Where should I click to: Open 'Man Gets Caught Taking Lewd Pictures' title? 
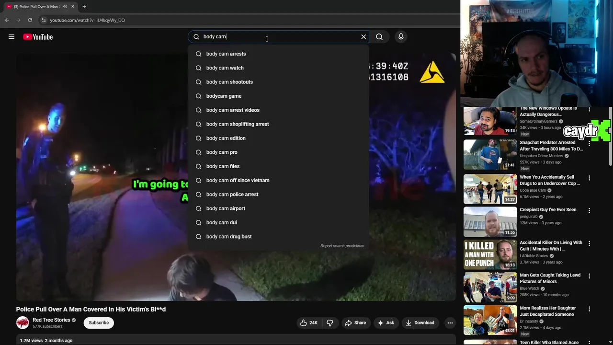pos(550,278)
